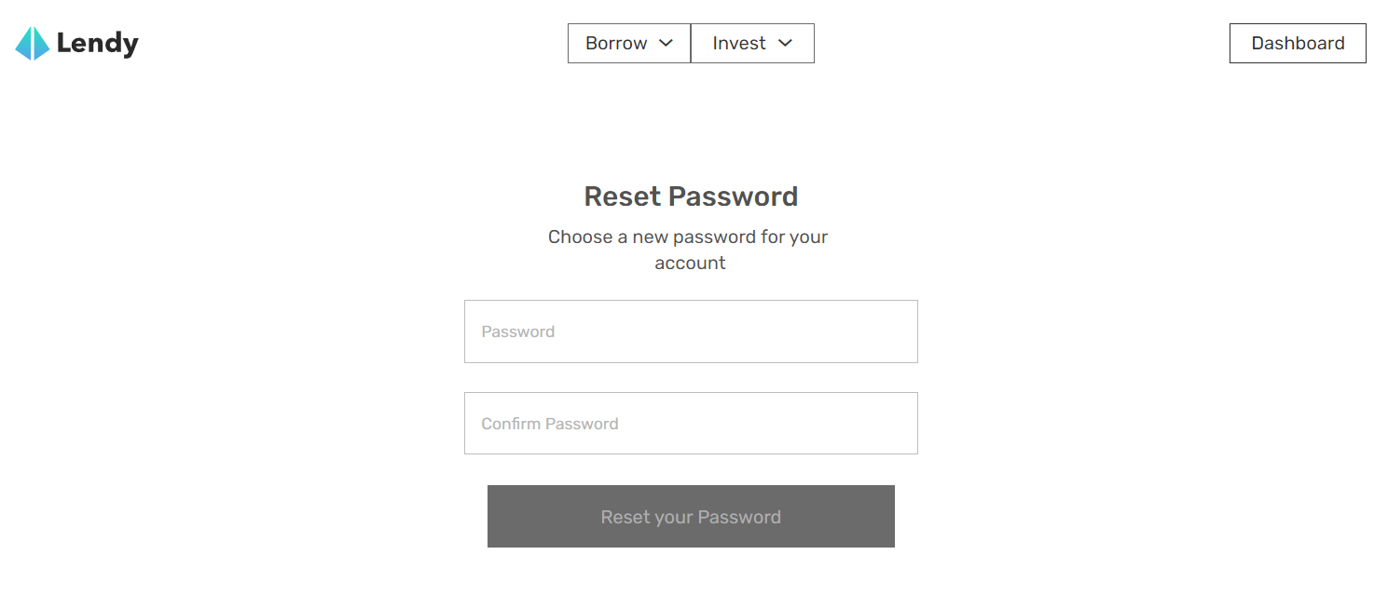The image size is (1388, 609).
Task: Select the Borrow label text
Action: 616,44
